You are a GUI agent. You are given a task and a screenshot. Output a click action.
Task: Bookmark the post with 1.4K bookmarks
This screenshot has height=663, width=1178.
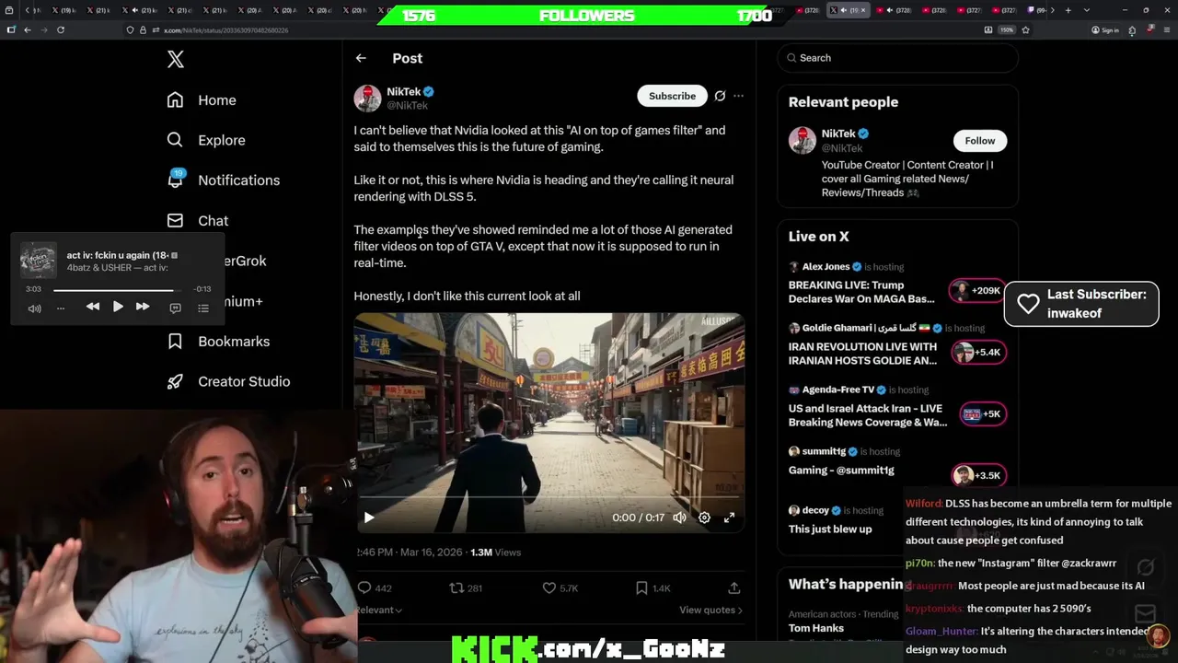(x=641, y=587)
